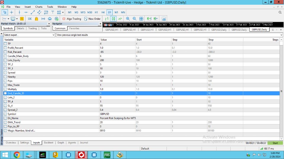Start the strategy test

click(x=275, y=143)
